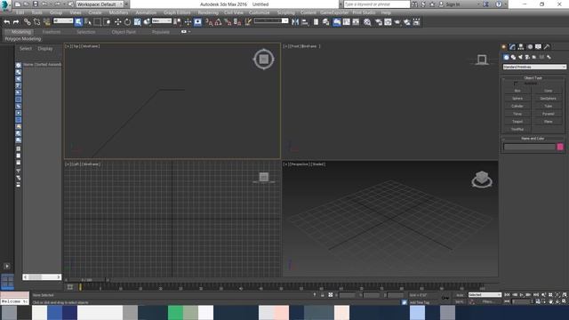The height and width of the screenshot is (320, 569).
Task: Select the Cameras category in Create panel
Action: click(527, 57)
